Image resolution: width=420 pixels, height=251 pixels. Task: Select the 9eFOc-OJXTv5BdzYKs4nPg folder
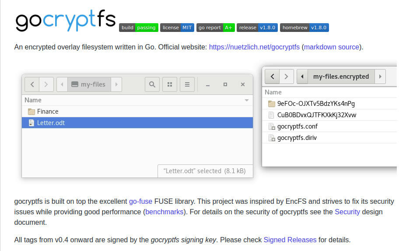329,104
